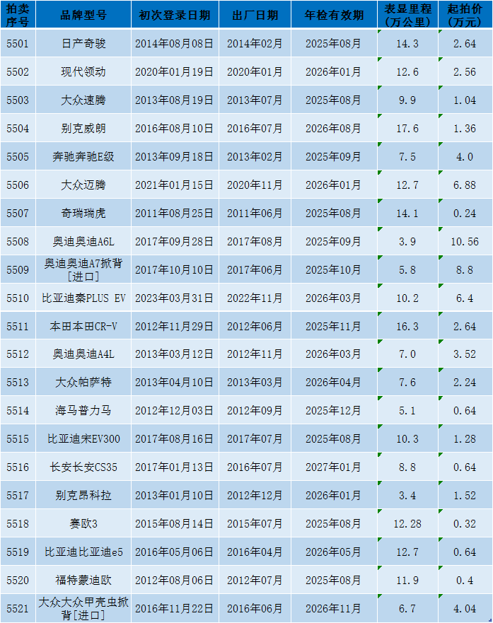This screenshot has height=623, width=493.
Task: Click the cell 大众速腾
Action: click(x=83, y=100)
